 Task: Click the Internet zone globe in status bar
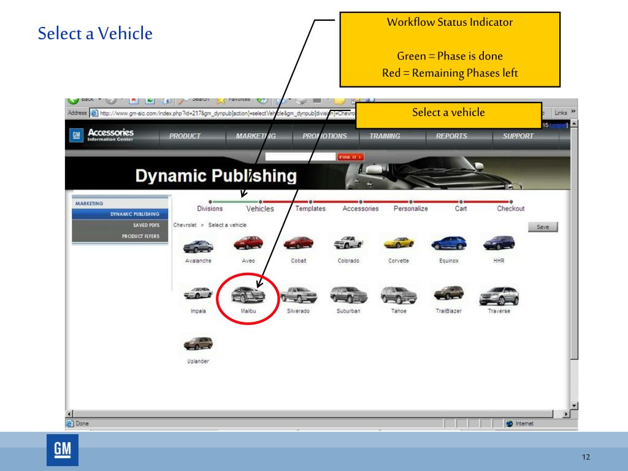(510, 423)
